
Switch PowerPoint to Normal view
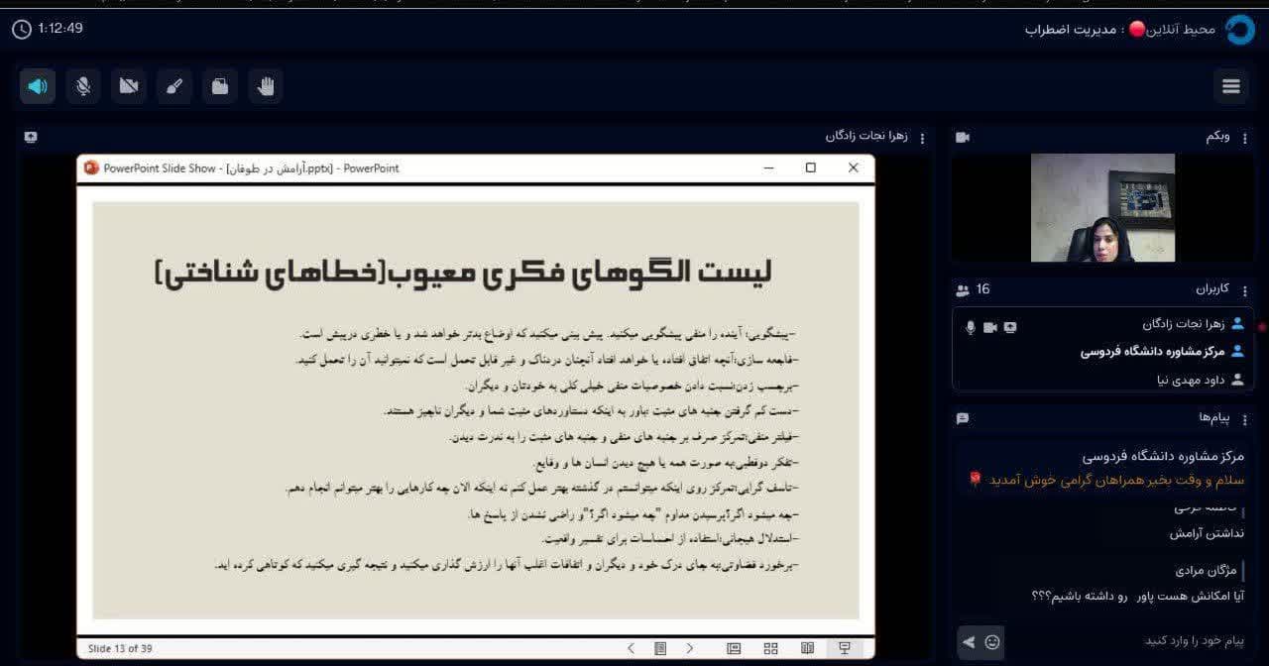[x=734, y=648]
